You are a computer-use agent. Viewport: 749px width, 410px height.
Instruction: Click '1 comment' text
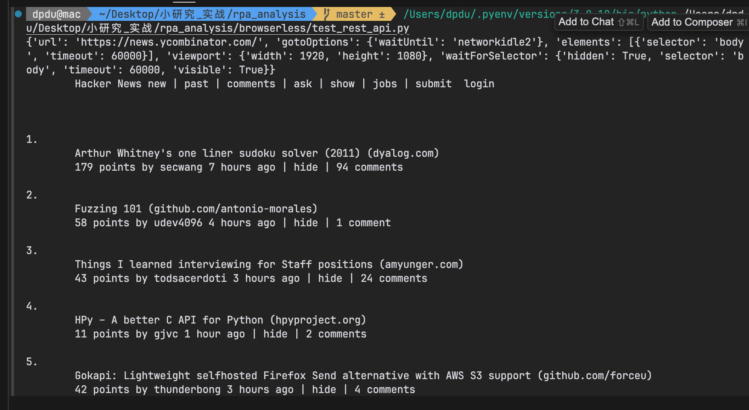tap(364, 223)
